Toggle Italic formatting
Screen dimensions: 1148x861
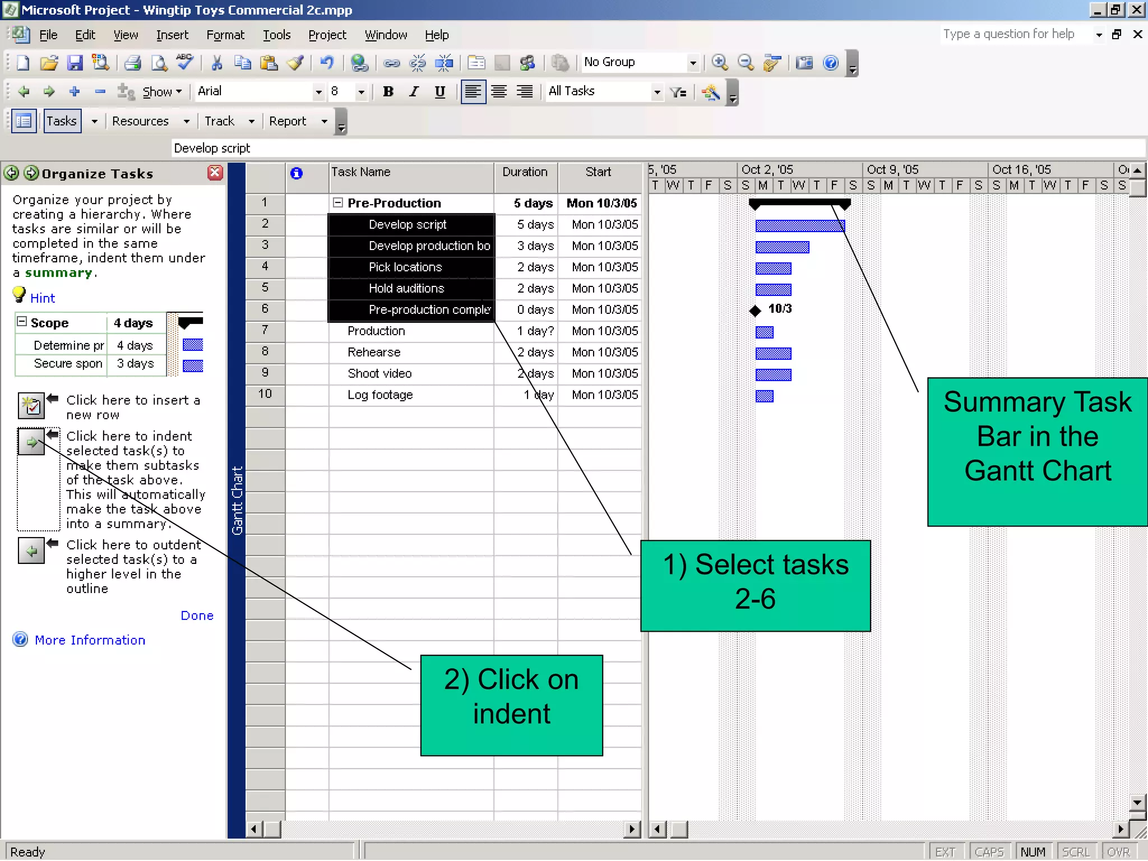pyautogui.click(x=414, y=92)
